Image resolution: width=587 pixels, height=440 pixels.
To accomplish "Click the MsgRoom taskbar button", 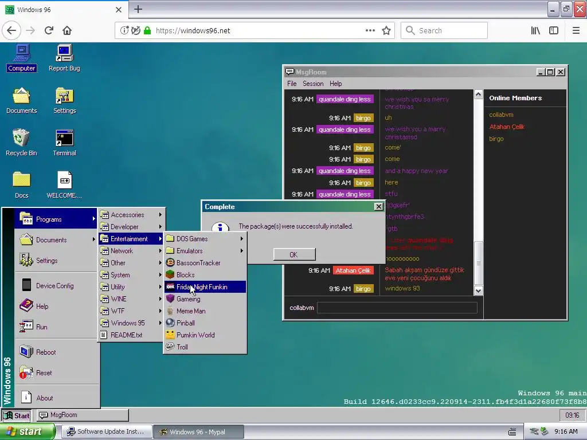I will [81, 415].
